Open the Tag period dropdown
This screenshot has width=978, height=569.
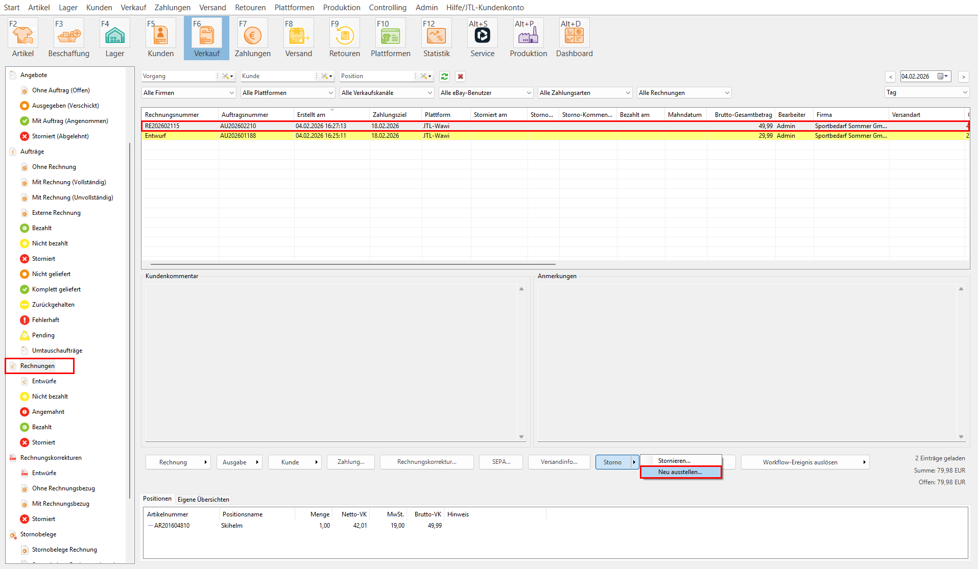[x=926, y=92]
